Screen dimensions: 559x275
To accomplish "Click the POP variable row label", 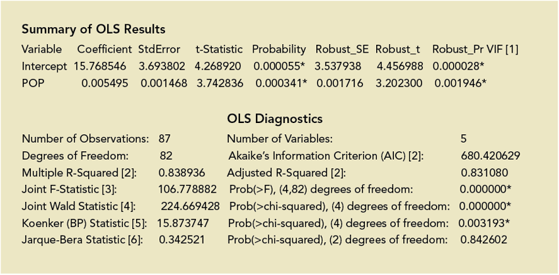I will click(33, 84).
